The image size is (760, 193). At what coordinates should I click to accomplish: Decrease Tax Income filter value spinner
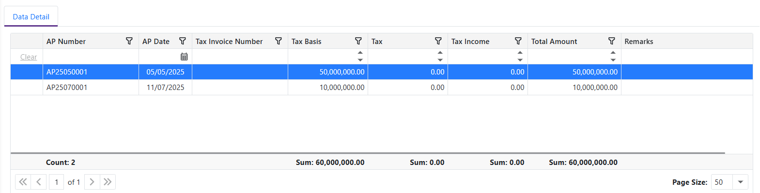click(520, 60)
